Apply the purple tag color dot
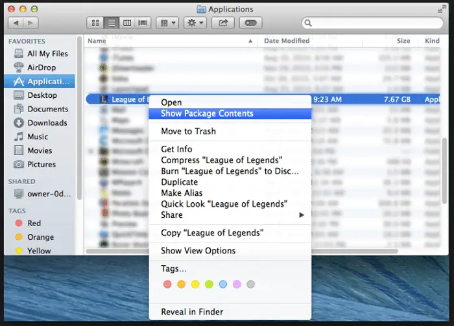Screen dimensions: 454x326 237,285
